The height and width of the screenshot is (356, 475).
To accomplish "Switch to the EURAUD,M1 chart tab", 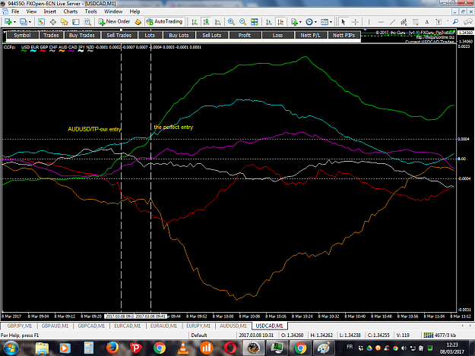I will click(x=163, y=326).
